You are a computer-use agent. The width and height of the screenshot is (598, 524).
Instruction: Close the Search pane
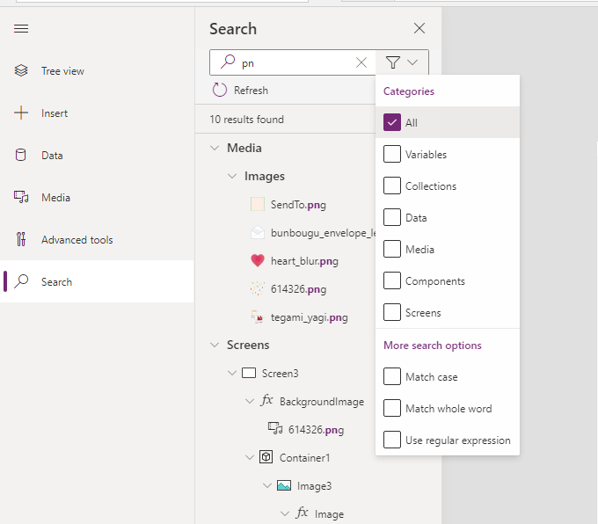click(x=419, y=29)
